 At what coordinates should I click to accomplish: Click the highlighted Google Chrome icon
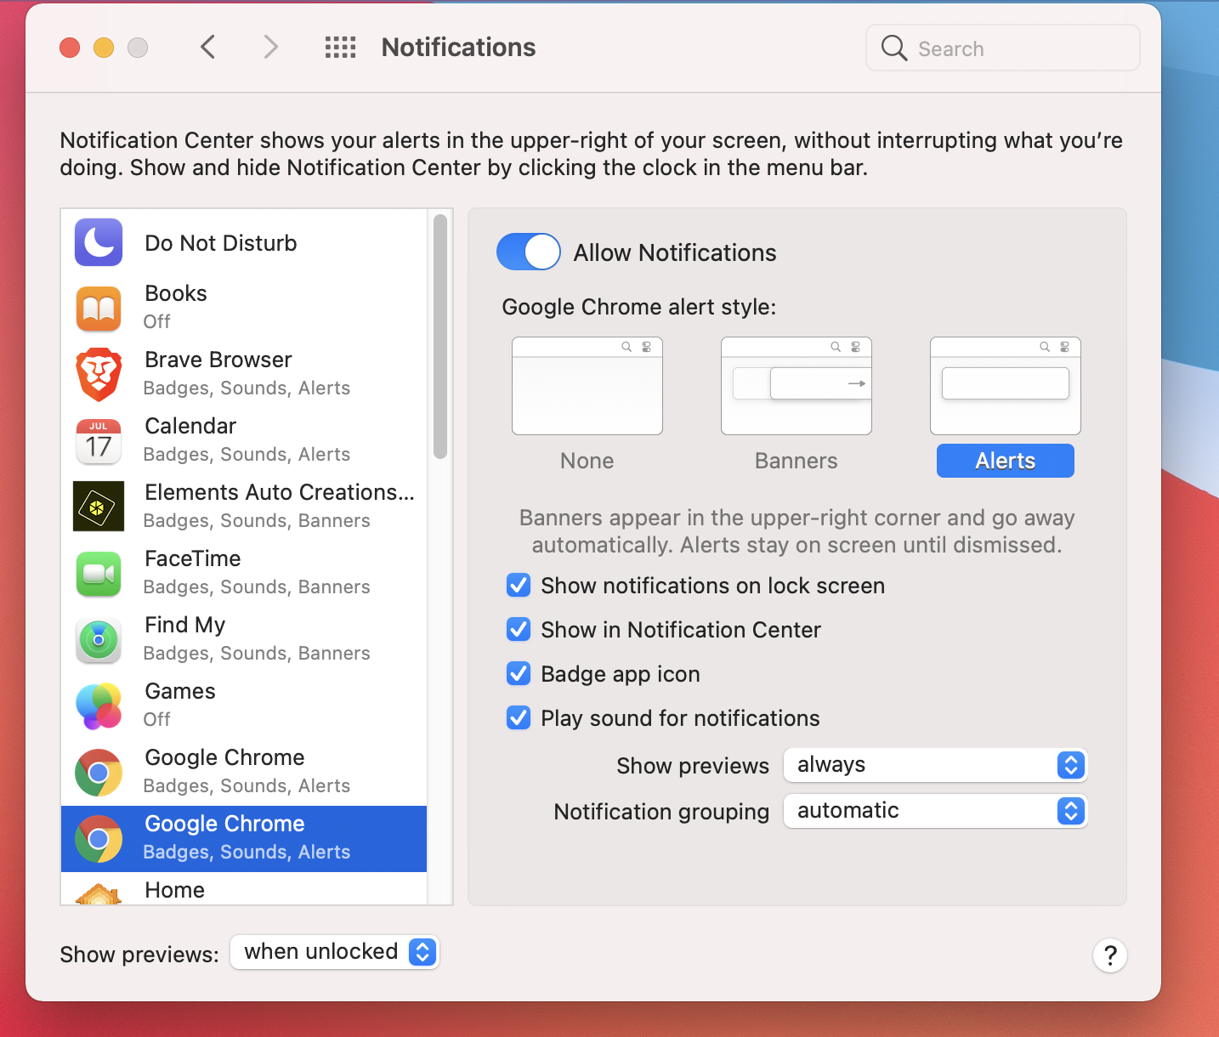pyautogui.click(x=99, y=839)
